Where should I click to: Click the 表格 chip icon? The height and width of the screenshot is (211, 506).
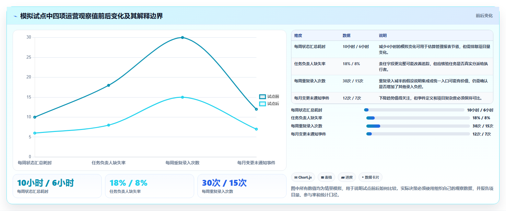[323, 177]
